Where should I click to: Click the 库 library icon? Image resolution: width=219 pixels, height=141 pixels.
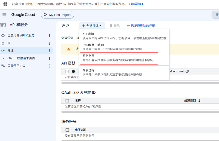click(3, 43)
